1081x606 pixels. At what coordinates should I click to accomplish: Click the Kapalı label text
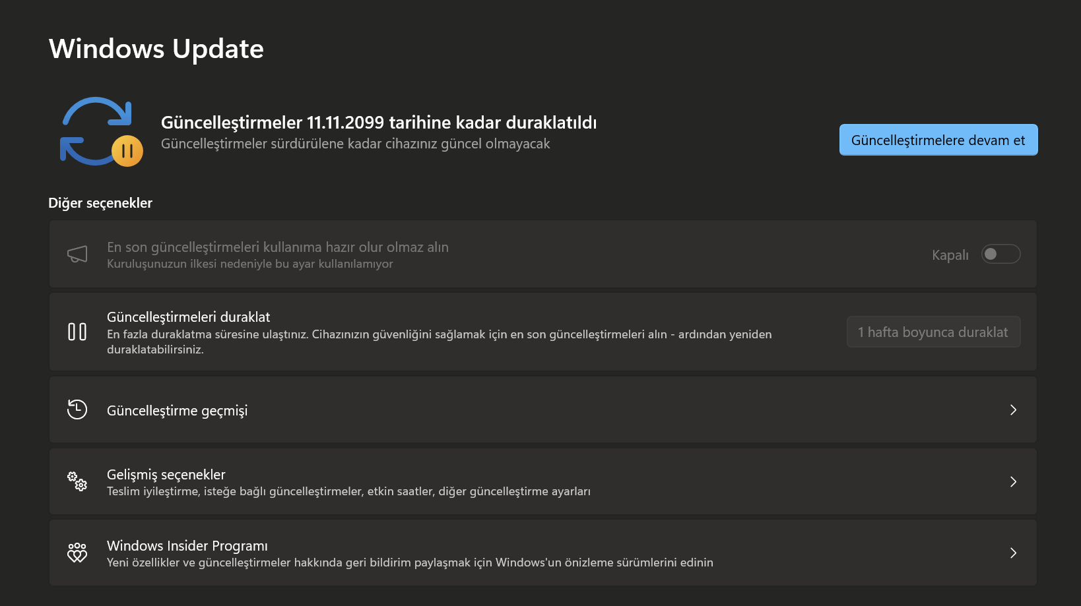pos(950,255)
